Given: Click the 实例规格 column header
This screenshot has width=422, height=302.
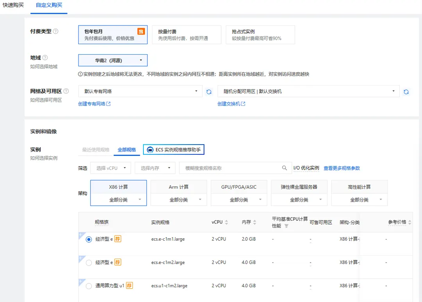Looking at the screenshot, I should [161, 222].
